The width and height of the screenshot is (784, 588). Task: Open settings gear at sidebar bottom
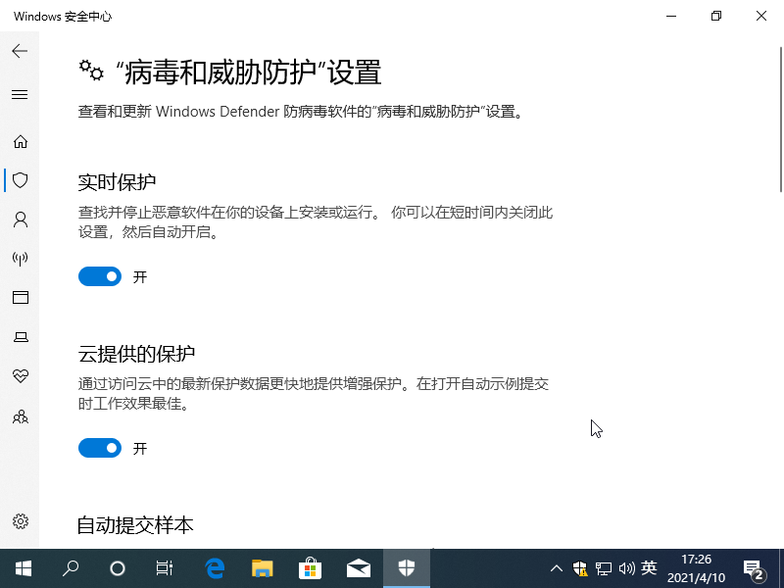click(20, 521)
